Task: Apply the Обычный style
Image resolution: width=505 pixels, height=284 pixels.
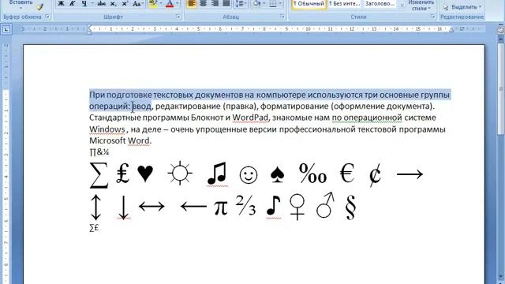Action: click(x=309, y=4)
